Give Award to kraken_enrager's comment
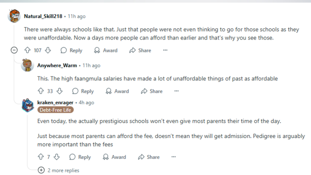The height and width of the screenshot is (175, 311). [115, 157]
